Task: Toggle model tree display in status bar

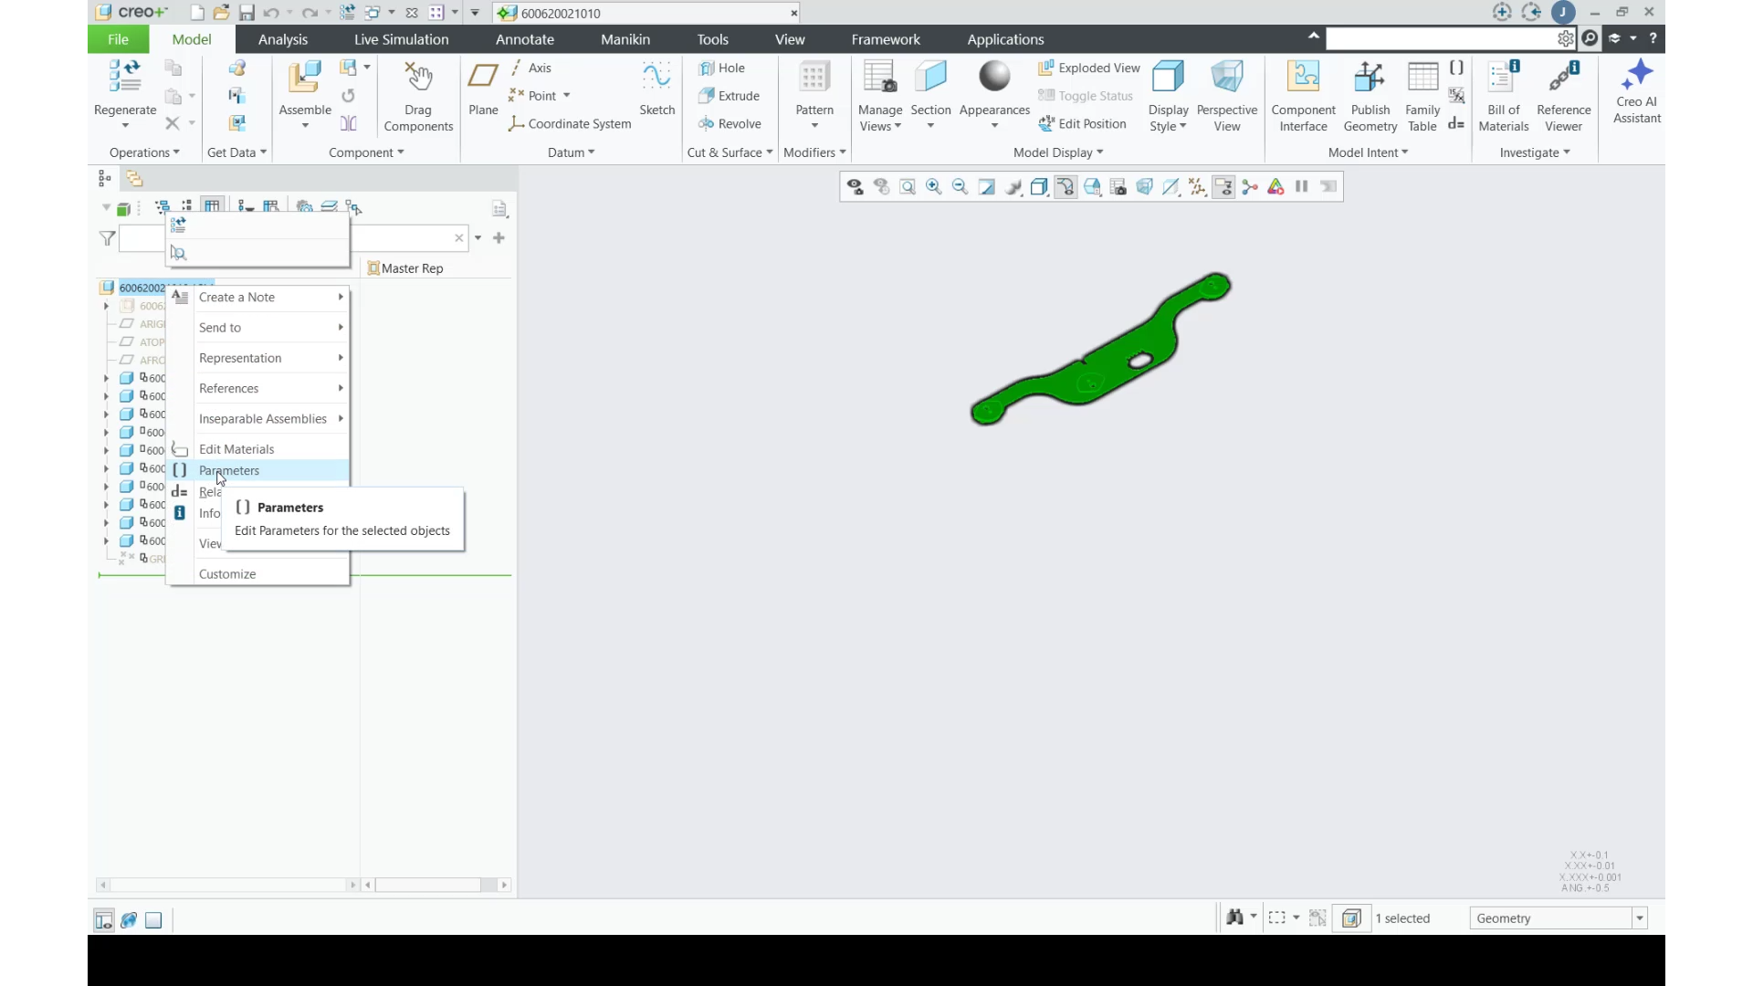Action: pos(104,920)
